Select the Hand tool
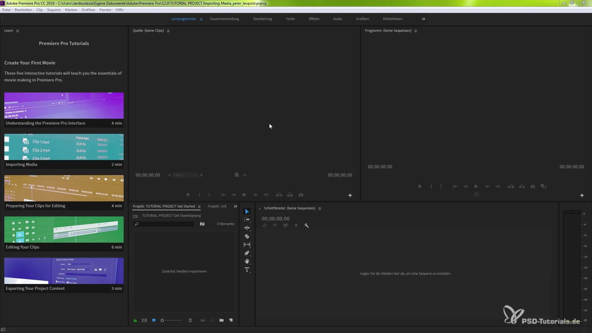The height and width of the screenshot is (333, 592). tap(247, 261)
